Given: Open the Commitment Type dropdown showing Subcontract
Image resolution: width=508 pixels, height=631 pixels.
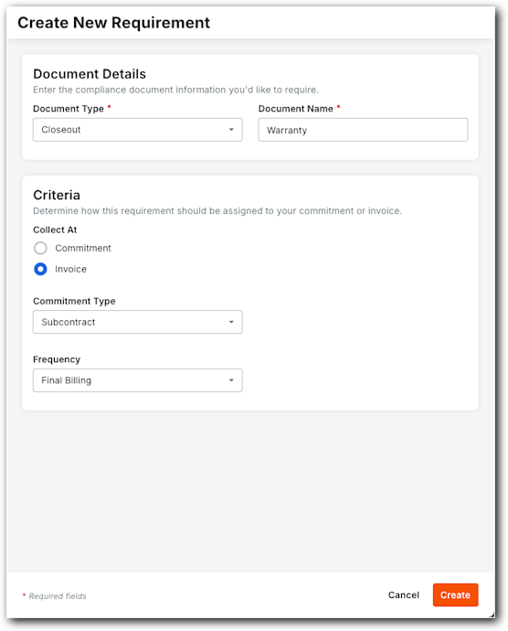Looking at the screenshot, I should tap(138, 322).
